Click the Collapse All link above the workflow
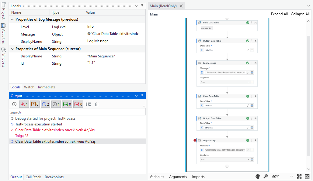 click(300, 14)
